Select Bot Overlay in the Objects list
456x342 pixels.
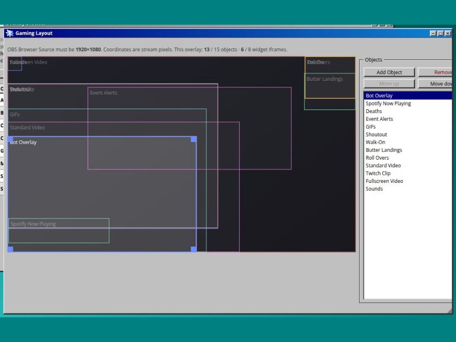(408, 95)
